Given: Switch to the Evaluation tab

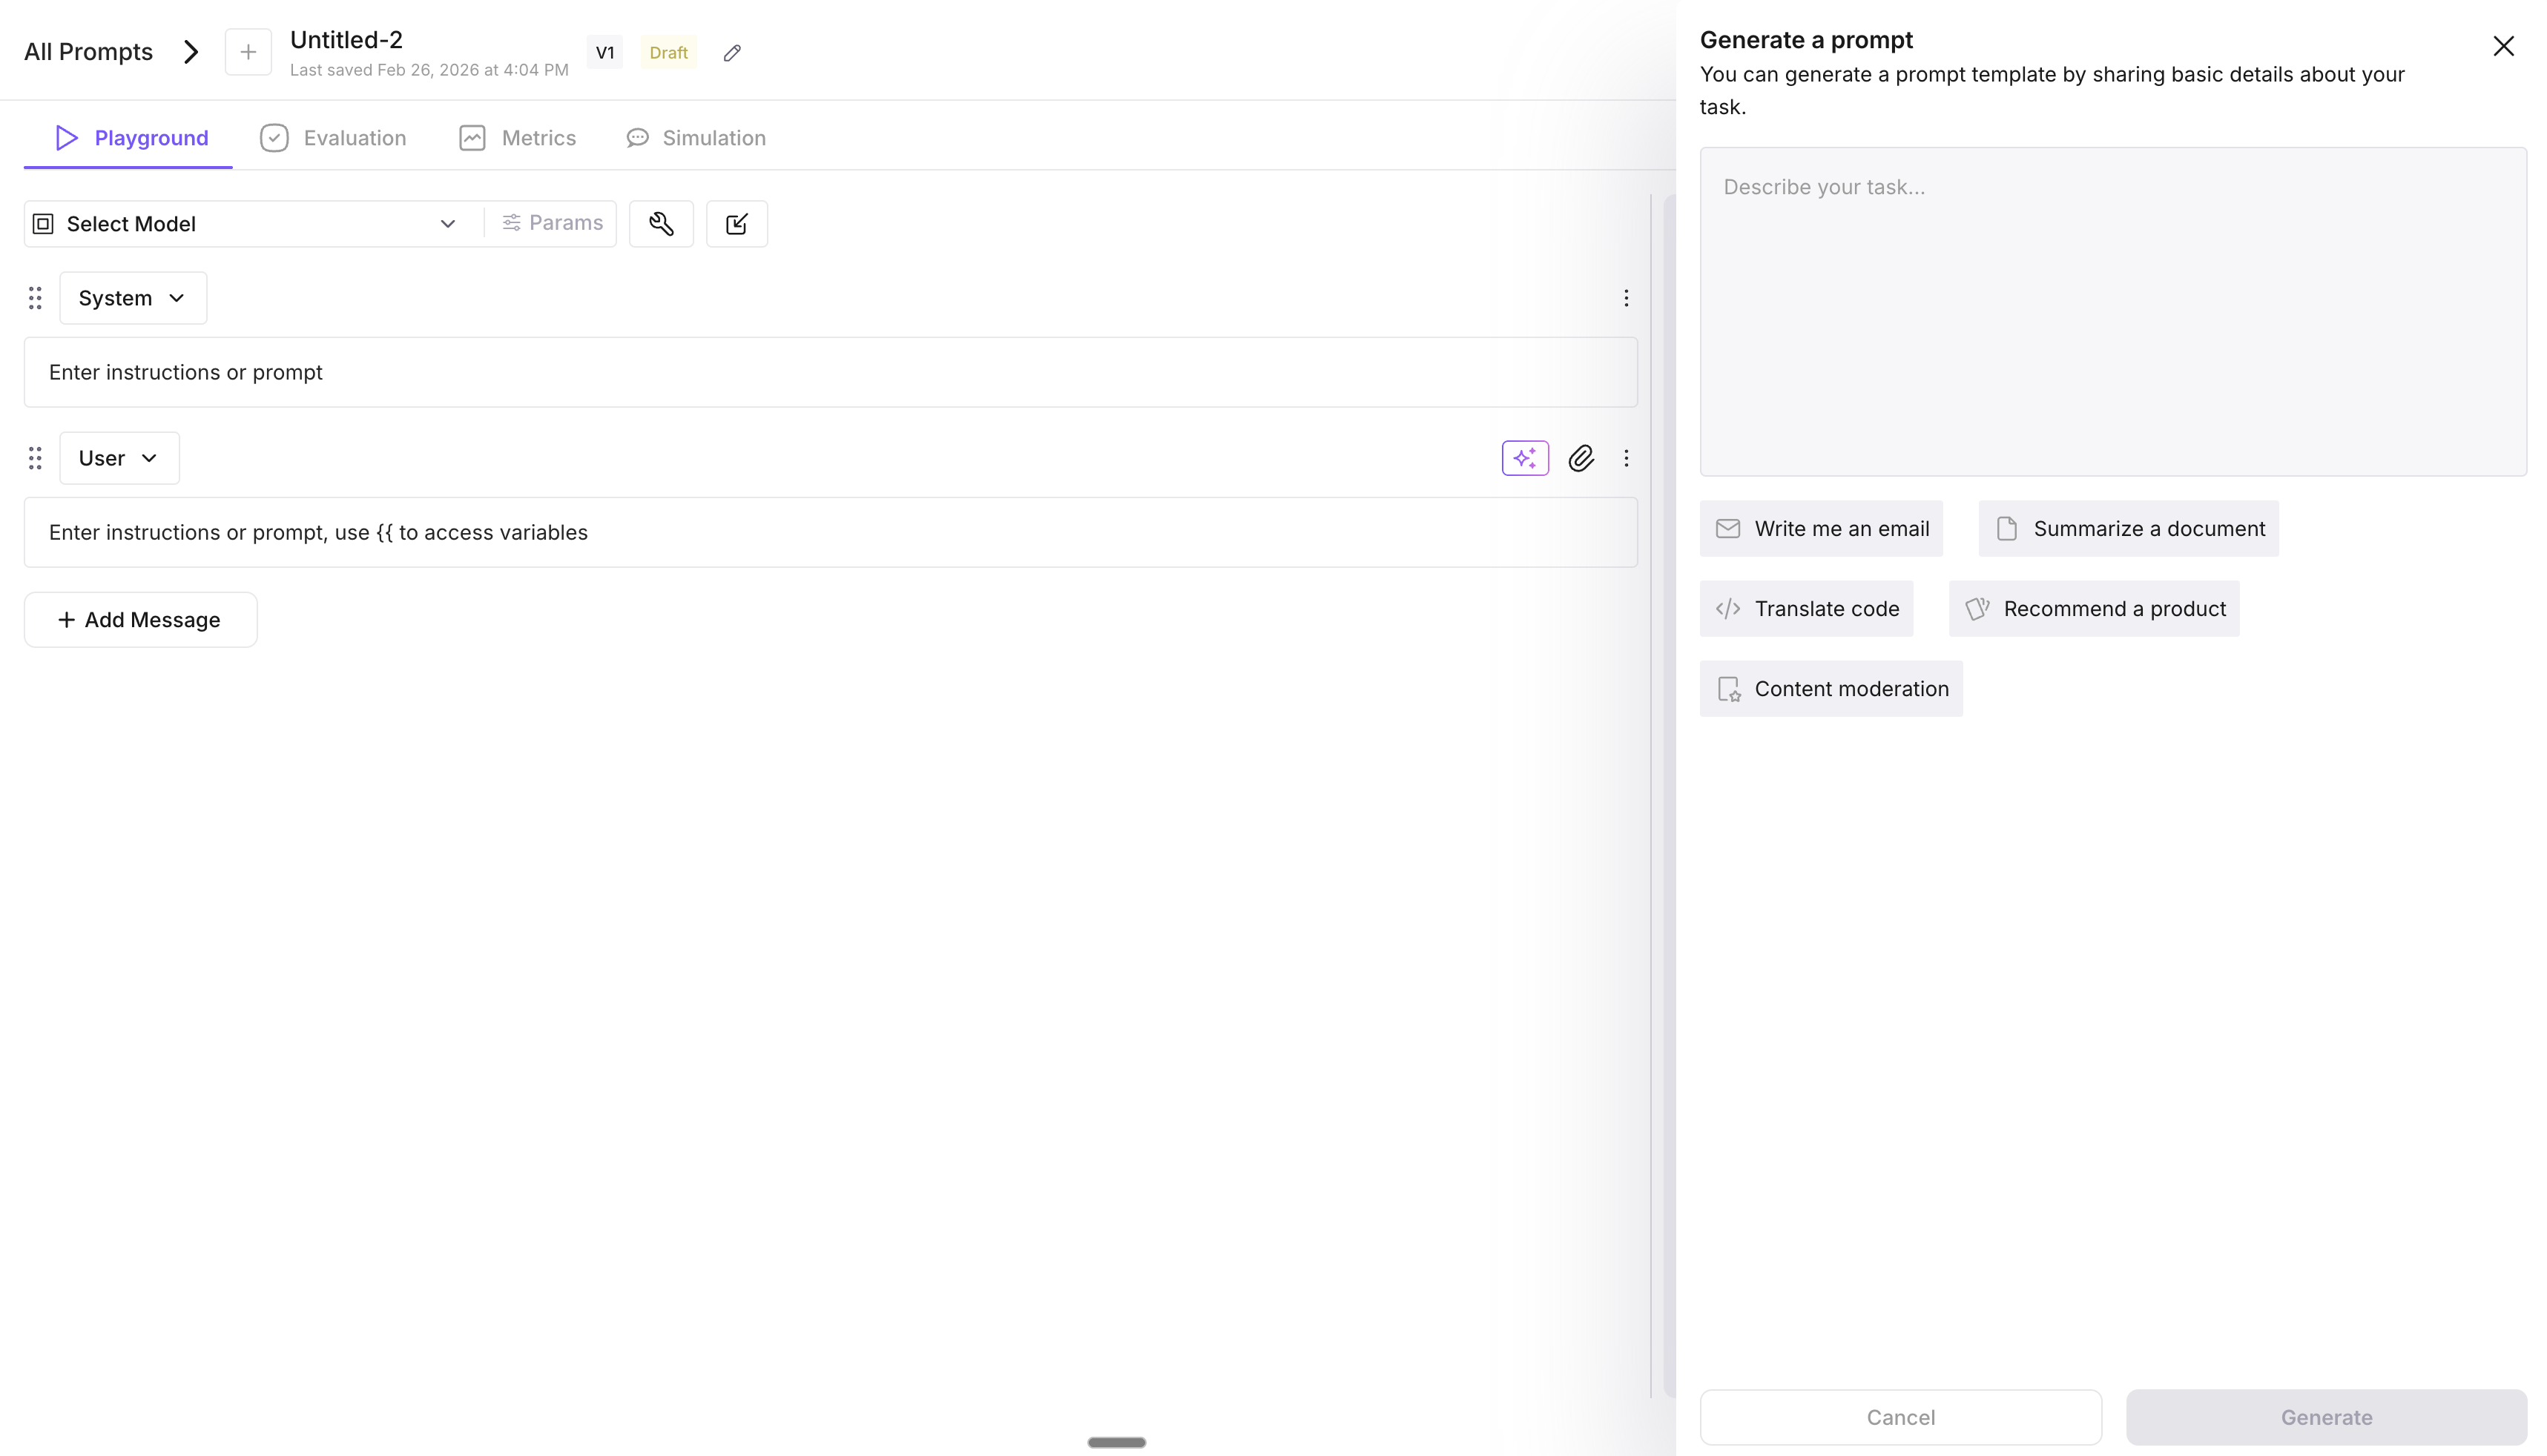Looking at the screenshot, I should click(333, 138).
